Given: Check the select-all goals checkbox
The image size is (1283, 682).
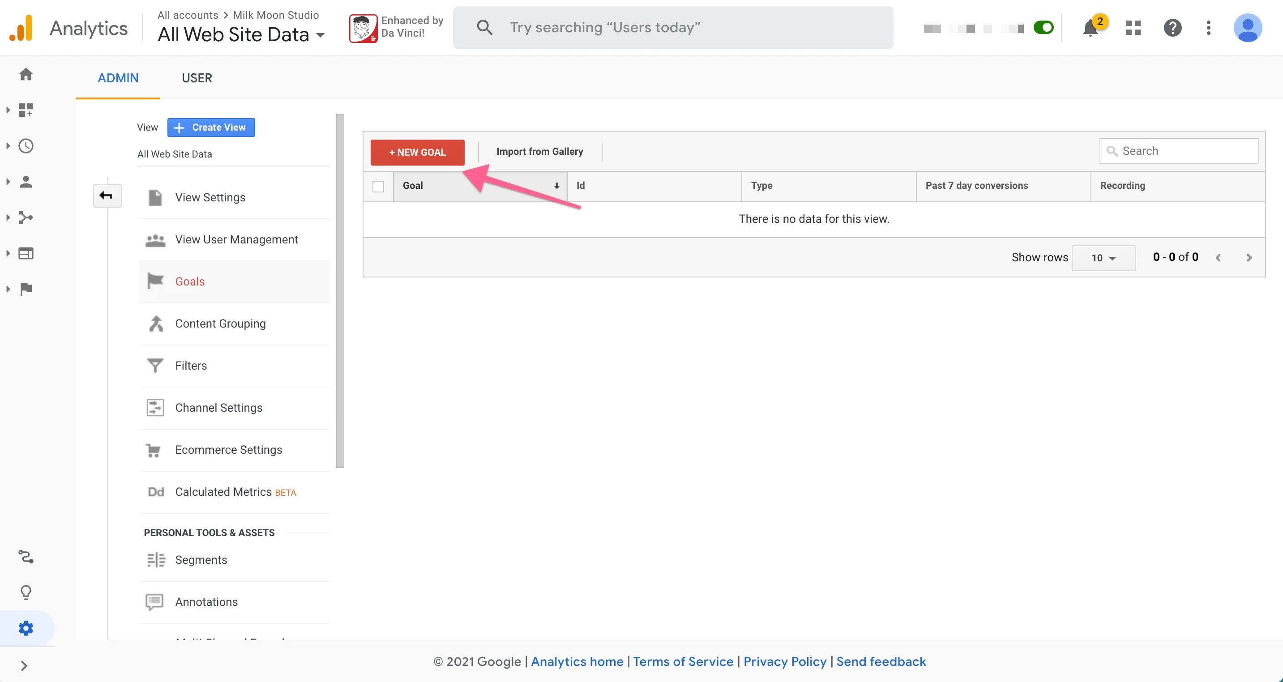Looking at the screenshot, I should click(x=379, y=186).
